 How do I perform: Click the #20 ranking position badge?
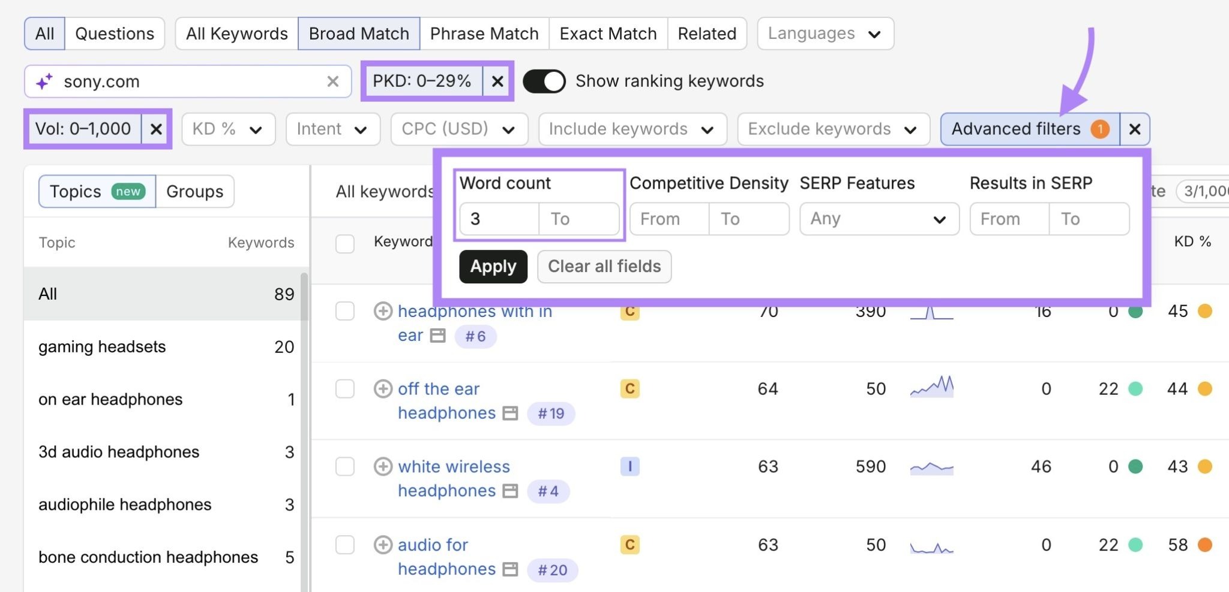(x=552, y=570)
